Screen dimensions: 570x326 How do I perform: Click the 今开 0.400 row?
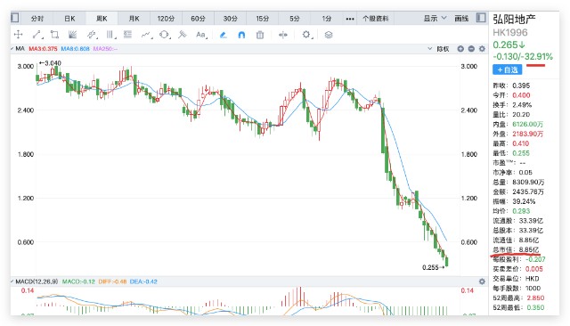[x=511, y=95]
